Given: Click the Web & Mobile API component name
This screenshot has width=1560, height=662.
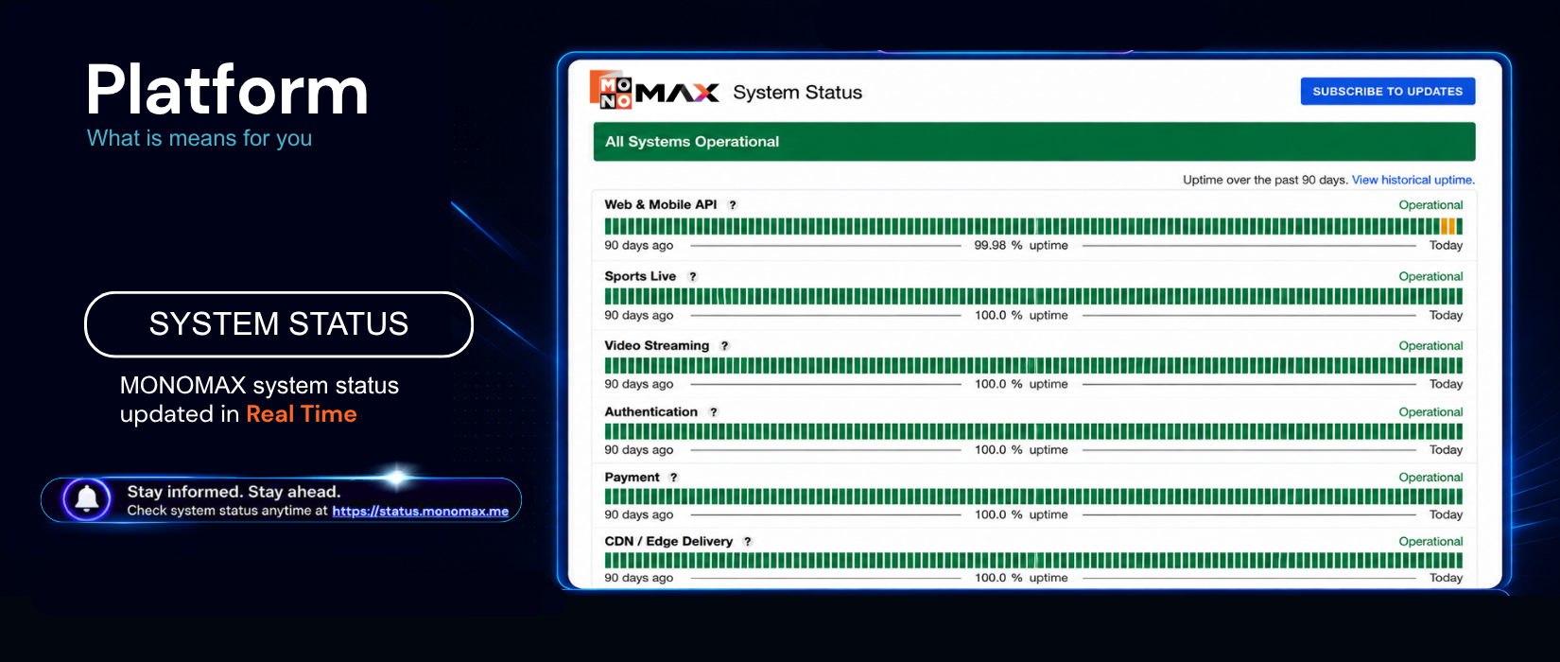Looking at the screenshot, I should pyautogui.click(x=661, y=204).
